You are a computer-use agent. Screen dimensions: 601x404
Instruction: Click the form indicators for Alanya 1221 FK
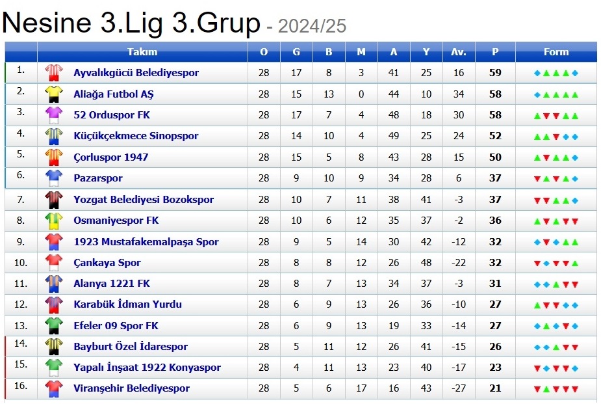(556, 284)
